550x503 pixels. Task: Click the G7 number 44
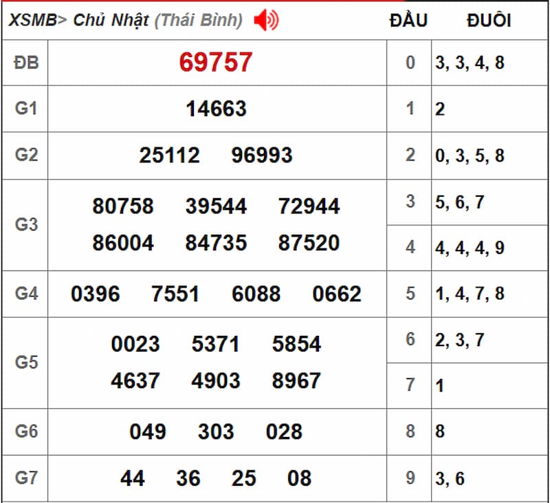click(x=133, y=478)
